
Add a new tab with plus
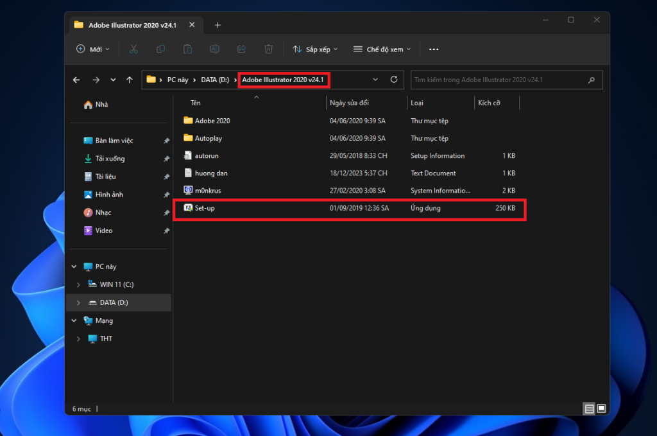(x=218, y=25)
